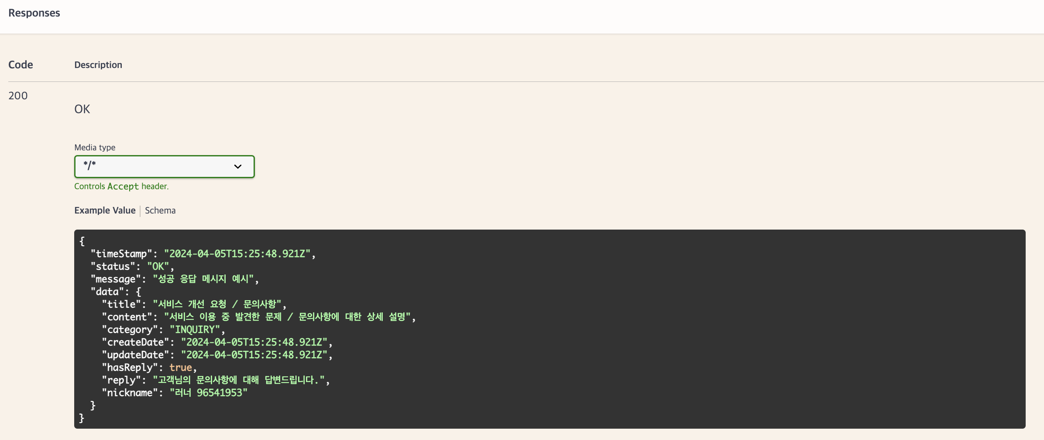
Task: Click the Responses section header
Action: tap(34, 13)
